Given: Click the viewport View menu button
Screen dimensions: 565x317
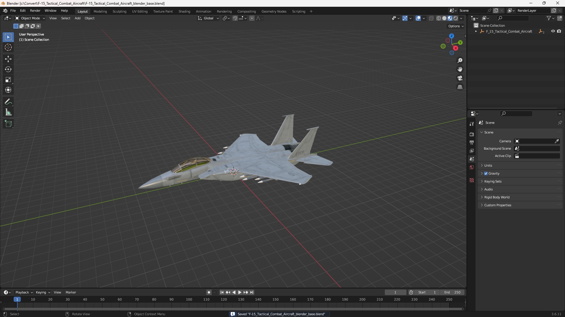Looking at the screenshot, I should [x=53, y=18].
